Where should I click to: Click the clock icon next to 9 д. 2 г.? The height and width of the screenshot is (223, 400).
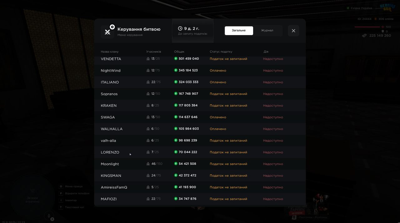(180, 28)
